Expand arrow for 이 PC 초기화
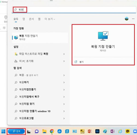Image resolution: width=137 pixels, height=135 pixels. coord(64,61)
